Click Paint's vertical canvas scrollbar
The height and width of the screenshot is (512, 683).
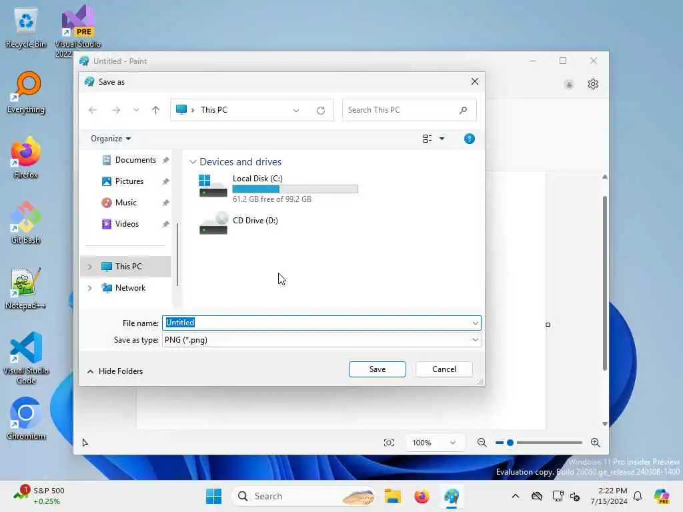coord(604,283)
